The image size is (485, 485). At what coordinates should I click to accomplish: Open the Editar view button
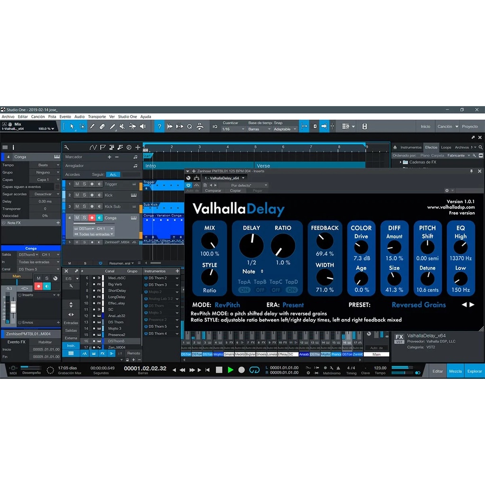coord(438,371)
